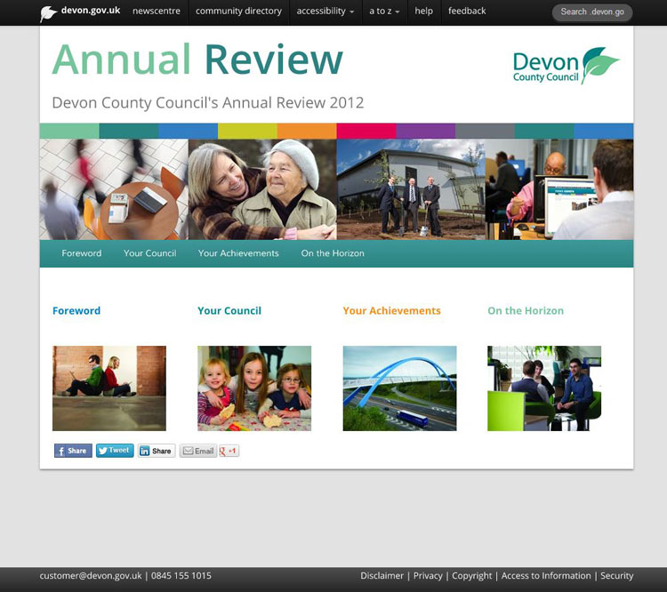Click the blue Foreword heading link
Viewport: 667px width, 592px height.
76,310
